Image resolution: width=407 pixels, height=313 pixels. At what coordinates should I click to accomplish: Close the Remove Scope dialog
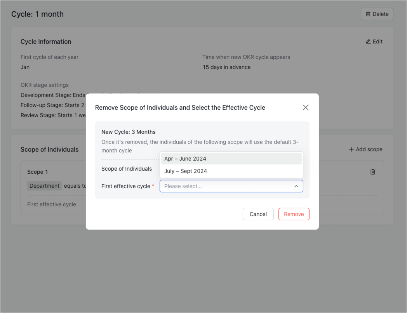click(x=305, y=107)
